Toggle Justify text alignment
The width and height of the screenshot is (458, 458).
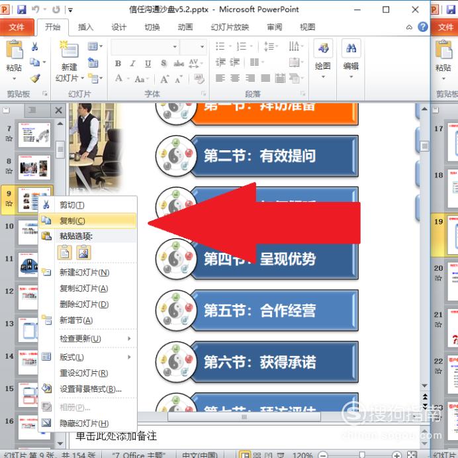click(x=265, y=78)
